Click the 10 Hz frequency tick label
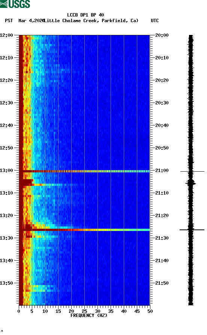 pyautogui.click(x=45, y=311)
